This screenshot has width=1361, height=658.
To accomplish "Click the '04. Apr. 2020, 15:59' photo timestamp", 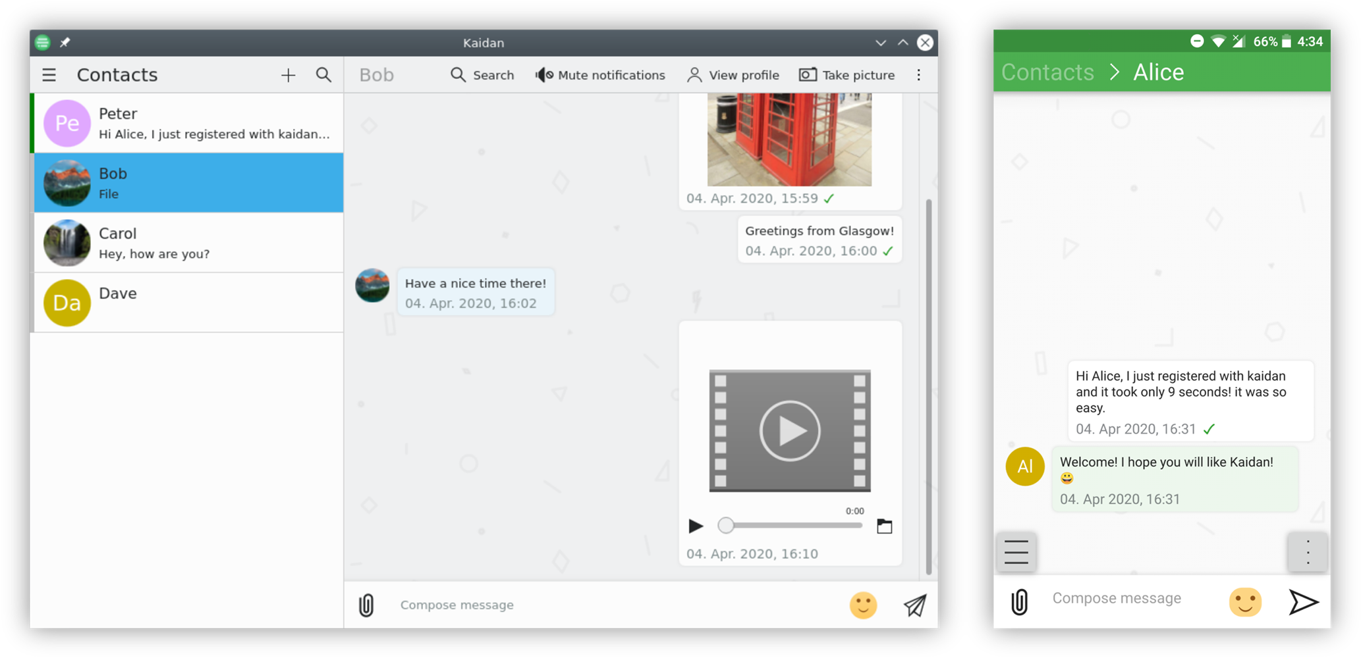I will pos(752,199).
